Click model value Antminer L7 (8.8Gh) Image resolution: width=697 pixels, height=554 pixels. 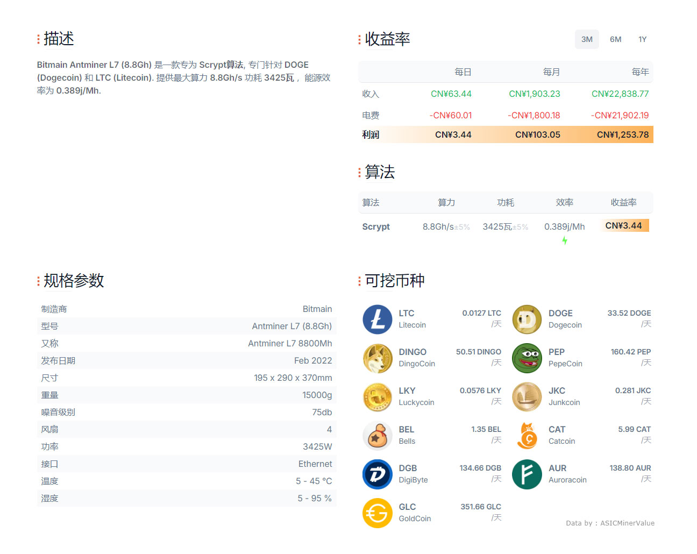point(292,326)
